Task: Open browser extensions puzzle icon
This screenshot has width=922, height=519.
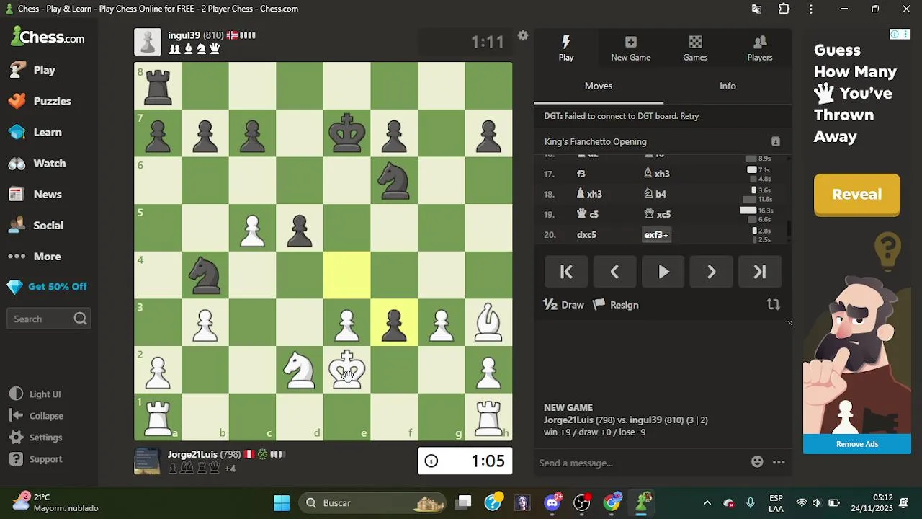Action: click(x=784, y=9)
